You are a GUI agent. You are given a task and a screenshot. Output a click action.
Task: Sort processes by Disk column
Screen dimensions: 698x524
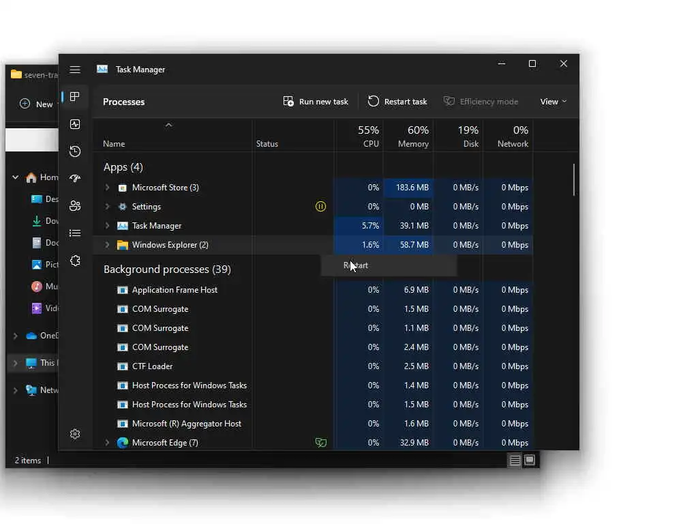(x=459, y=136)
